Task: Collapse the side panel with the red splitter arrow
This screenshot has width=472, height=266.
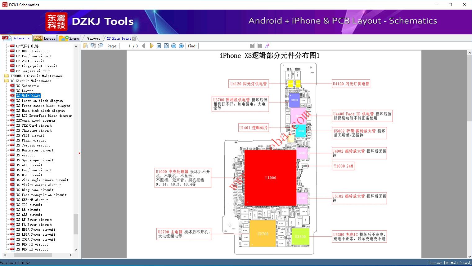Action: (79, 153)
